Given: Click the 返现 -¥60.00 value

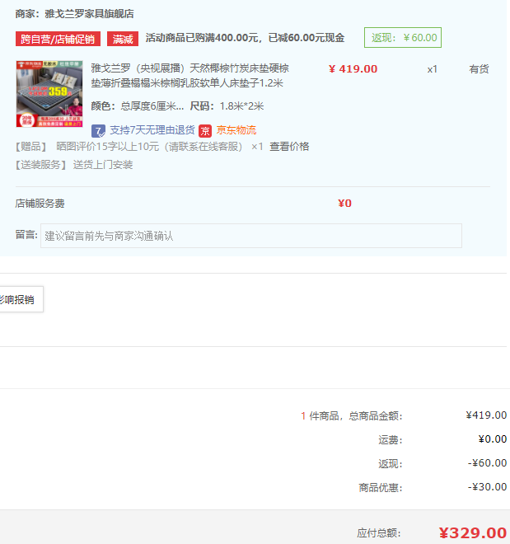Looking at the screenshot, I should (x=487, y=463).
